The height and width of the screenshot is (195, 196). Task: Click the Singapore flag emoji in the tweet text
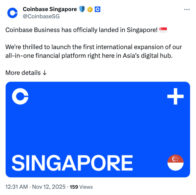(163, 30)
